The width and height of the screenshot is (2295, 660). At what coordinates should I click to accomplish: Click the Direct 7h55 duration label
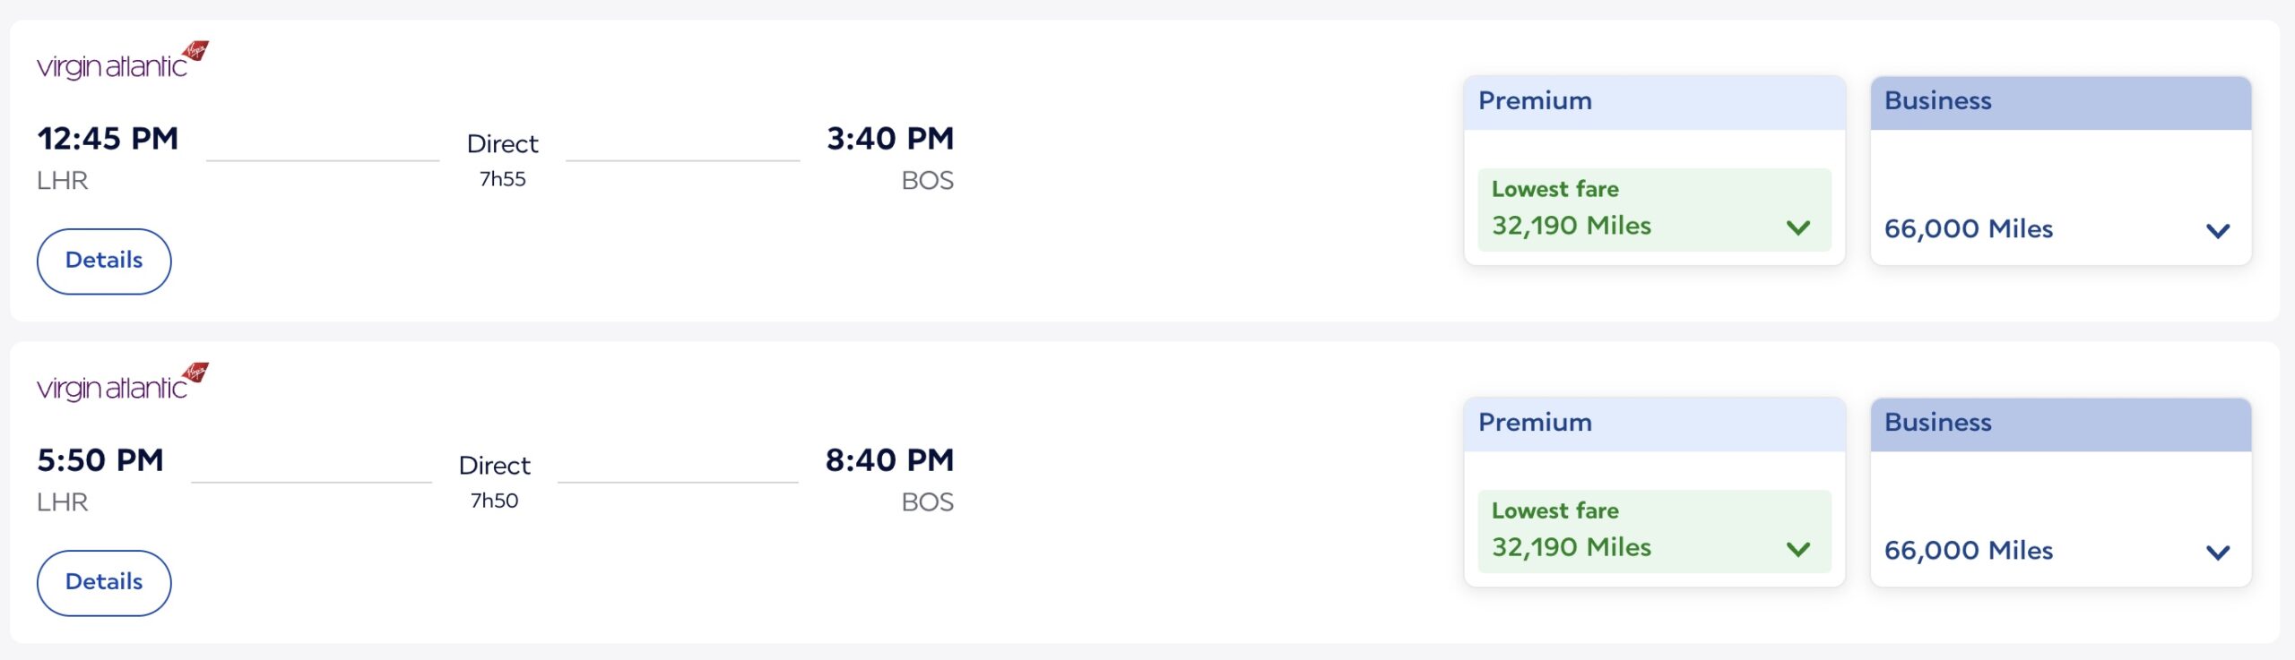click(502, 159)
